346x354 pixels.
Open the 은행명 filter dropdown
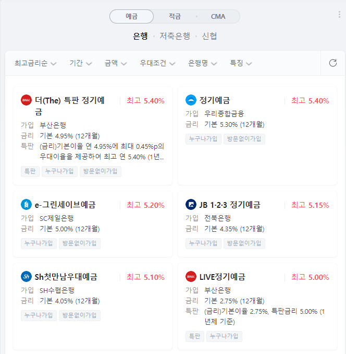click(203, 63)
